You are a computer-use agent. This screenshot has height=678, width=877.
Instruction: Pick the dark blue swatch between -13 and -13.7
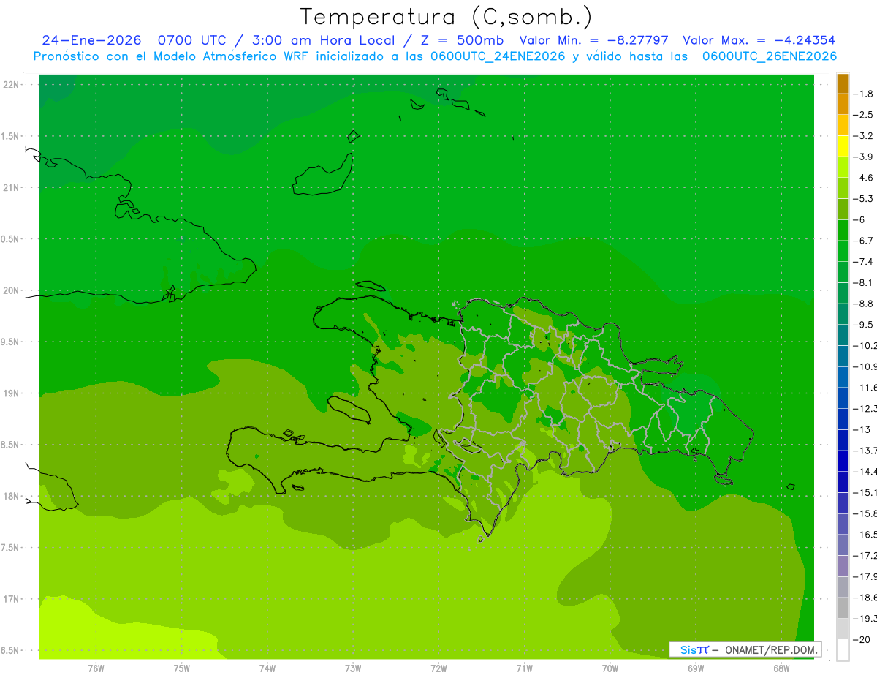[x=843, y=440]
